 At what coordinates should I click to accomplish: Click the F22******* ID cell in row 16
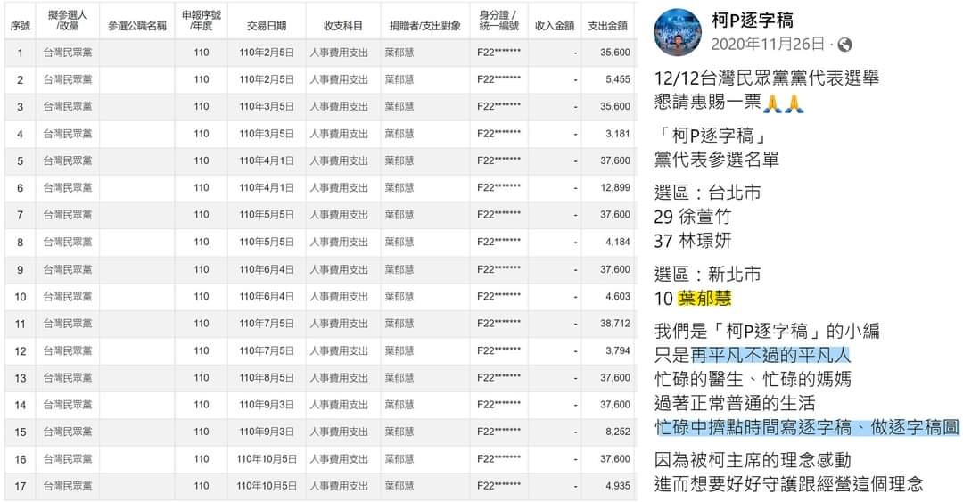pyautogui.click(x=498, y=459)
